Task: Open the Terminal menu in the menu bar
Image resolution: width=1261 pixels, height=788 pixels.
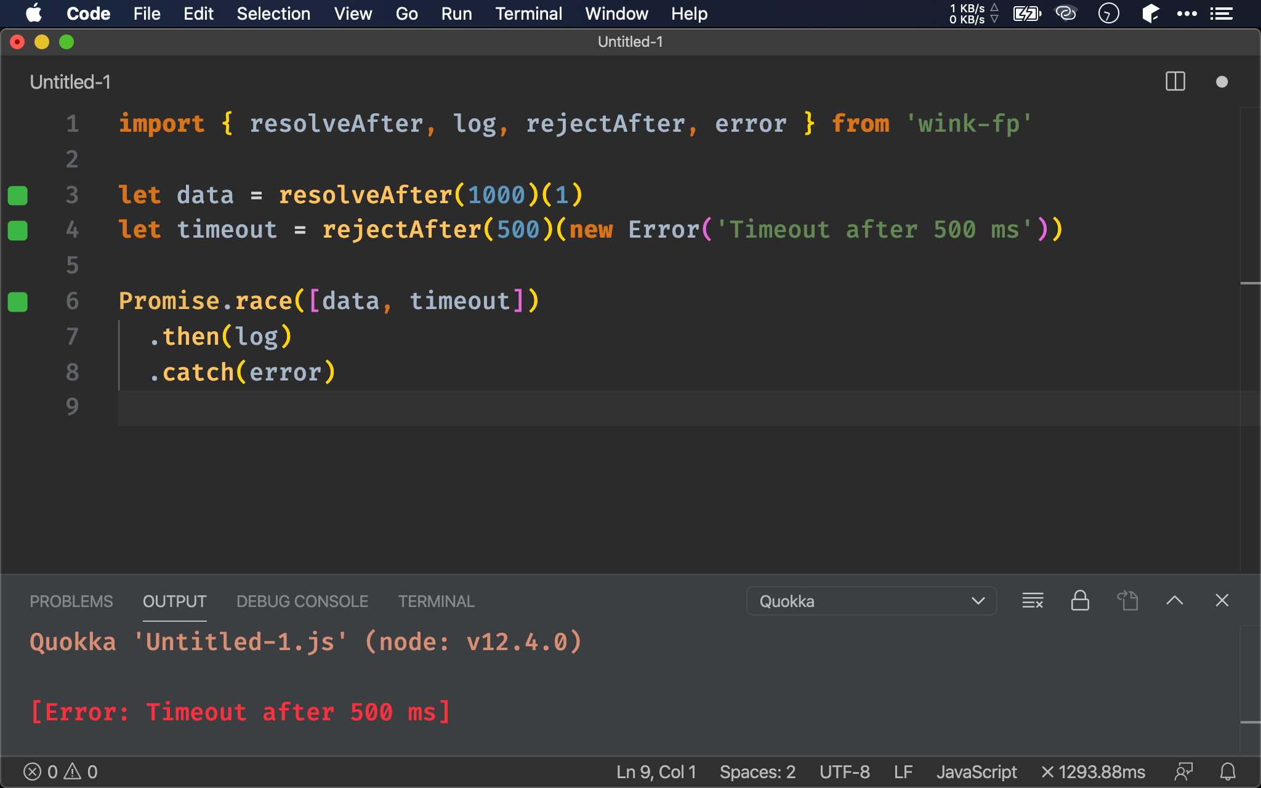Action: coord(528,14)
